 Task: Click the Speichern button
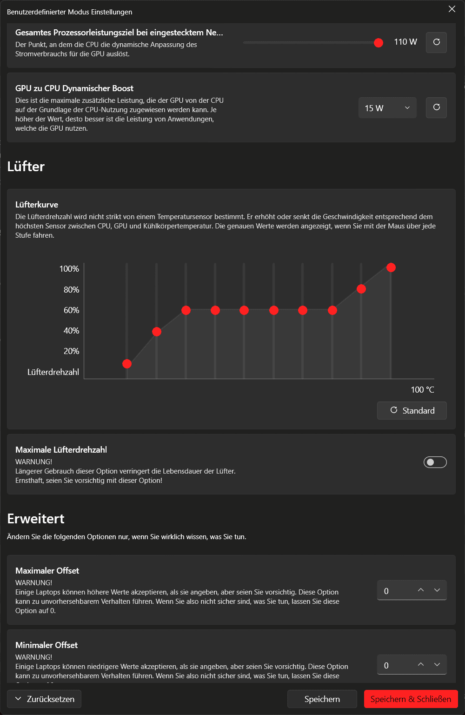click(322, 699)
